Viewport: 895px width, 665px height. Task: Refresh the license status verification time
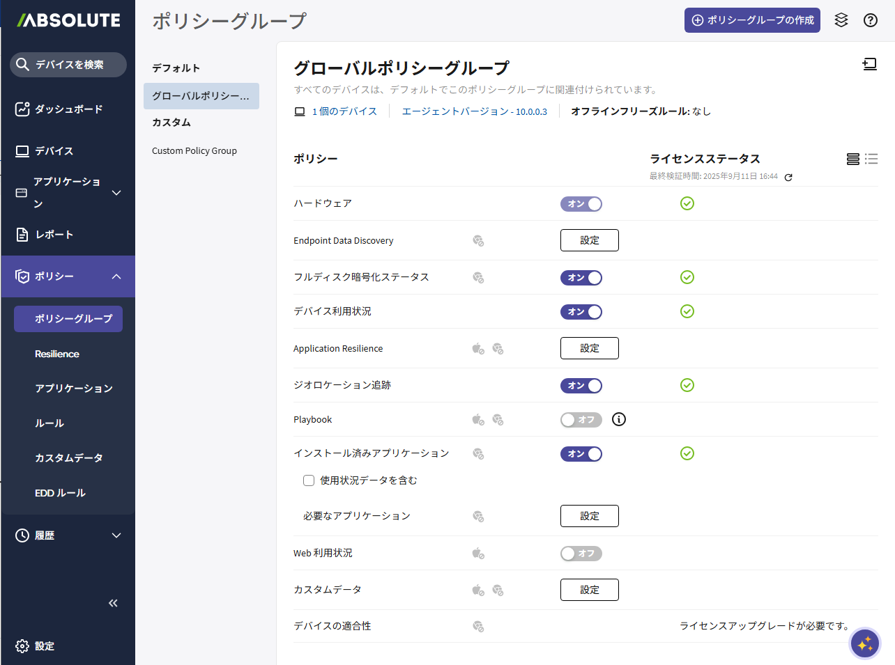coord(788,178)
